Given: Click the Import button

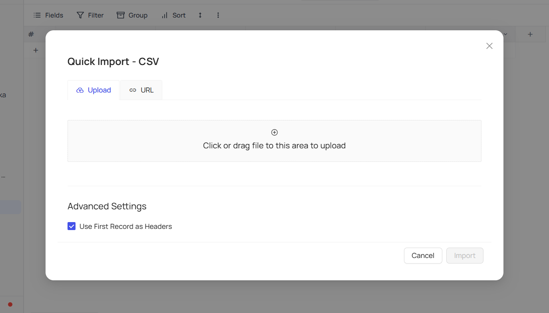Looking at the screenshot, I should tap(465, 256).
